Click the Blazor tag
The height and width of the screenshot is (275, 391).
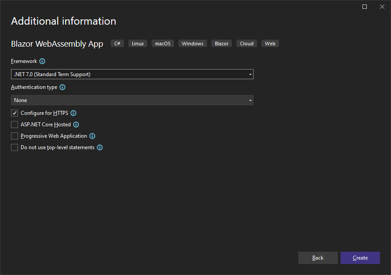tap(222, 44)
